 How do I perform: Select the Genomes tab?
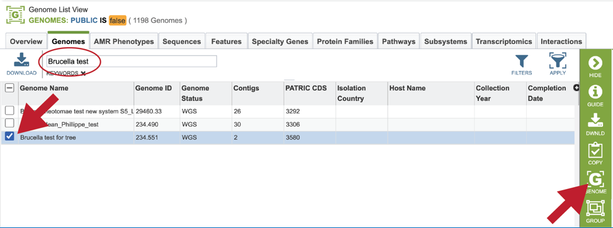point(69,41)
